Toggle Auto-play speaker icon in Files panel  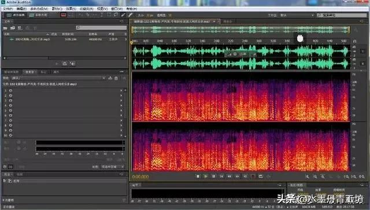[72, 64]
